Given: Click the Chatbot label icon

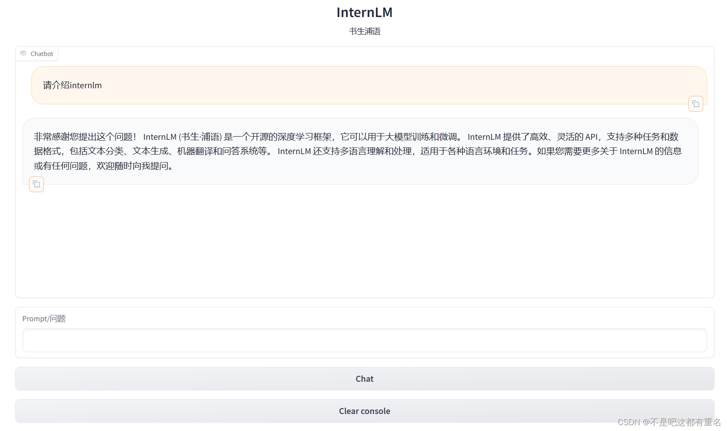Looking at the screenshot, I should tap(23, 53).
